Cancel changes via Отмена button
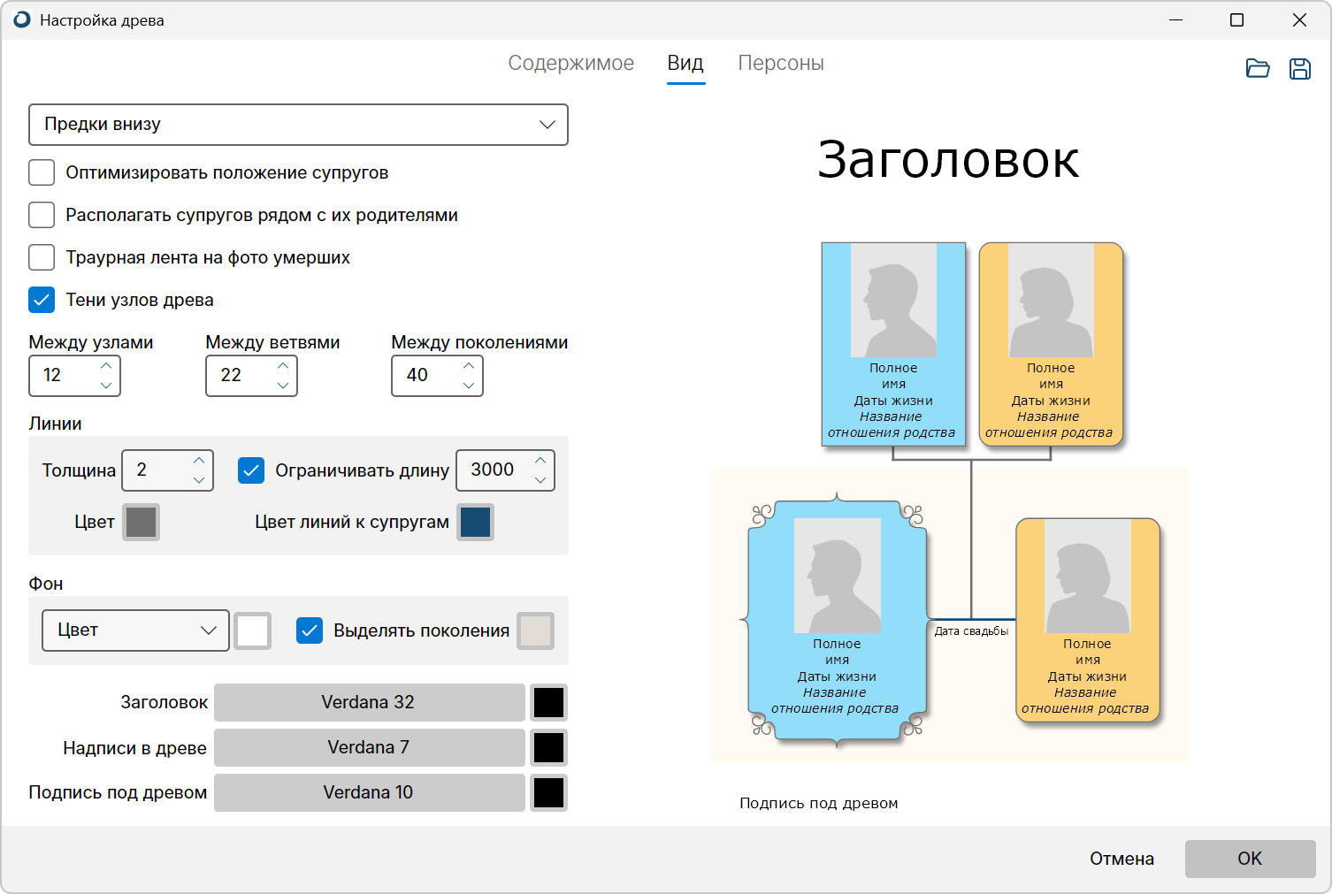The width and height of the screenshot is (1332, 894). [1121, 858]
